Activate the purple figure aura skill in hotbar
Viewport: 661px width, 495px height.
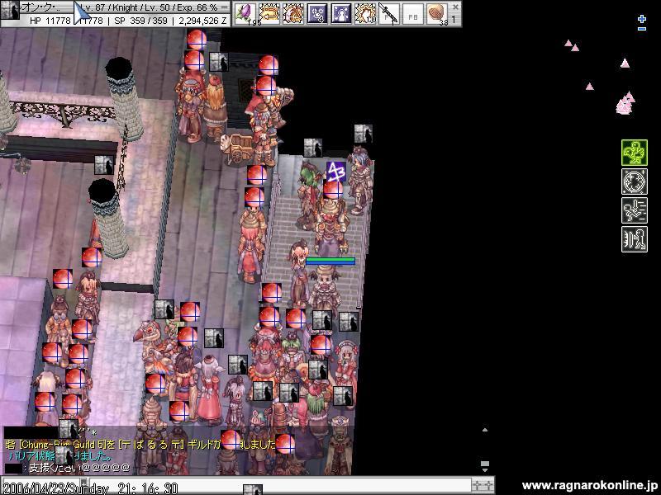[x=341, y=14]
